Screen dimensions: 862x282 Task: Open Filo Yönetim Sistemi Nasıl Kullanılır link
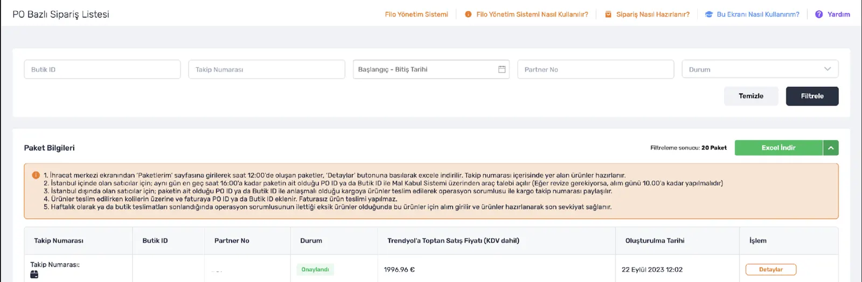pos(532,15)
